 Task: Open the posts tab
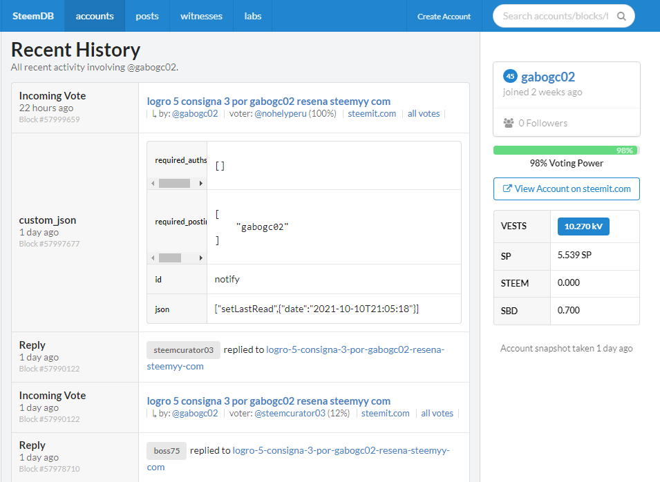tap(147, 16)
